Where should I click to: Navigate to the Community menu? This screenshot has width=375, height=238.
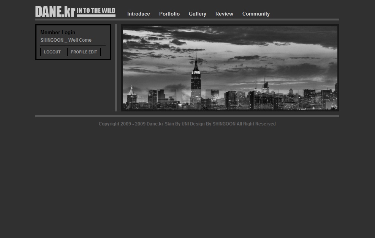coord(256,14)
